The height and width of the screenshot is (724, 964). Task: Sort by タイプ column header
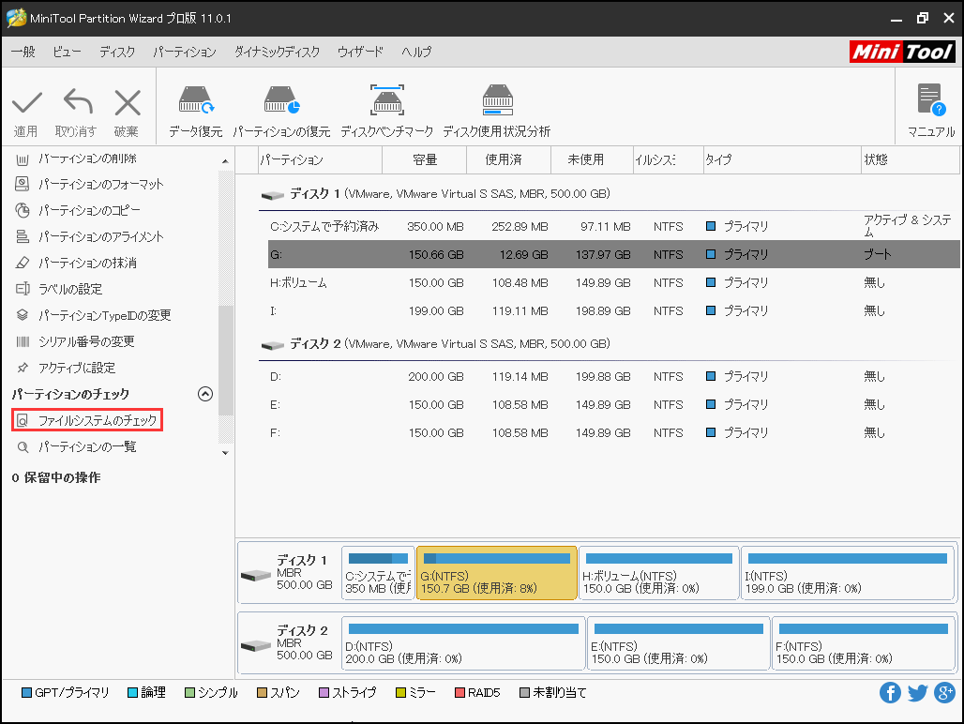tap(783, 159)
